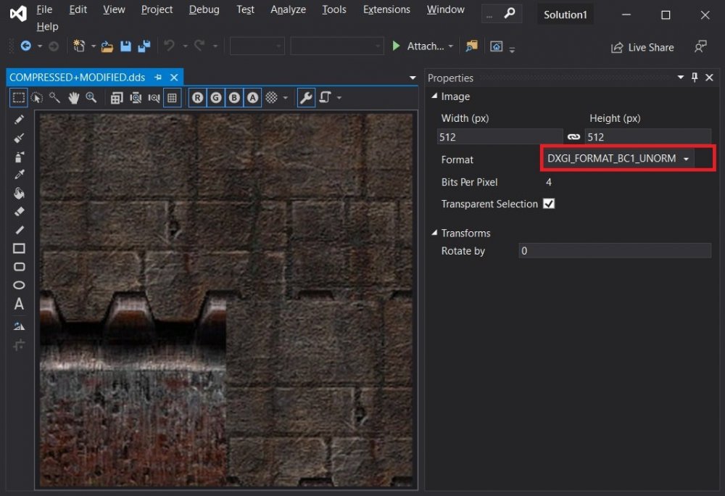Collapse the Transforms section
Viewport: 725px width, 496px height.
coord(434,233)
